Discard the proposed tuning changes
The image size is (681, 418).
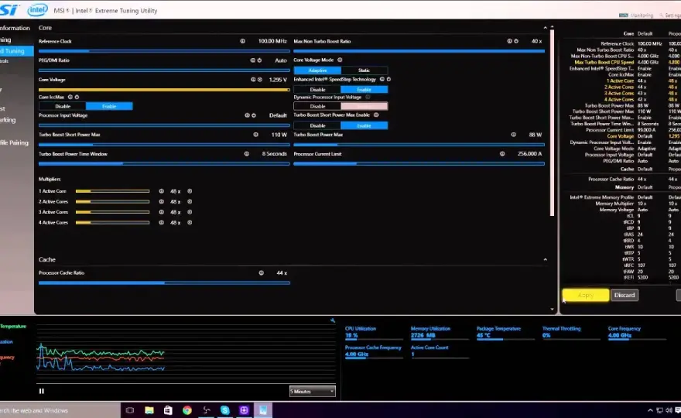coord(625,295)
